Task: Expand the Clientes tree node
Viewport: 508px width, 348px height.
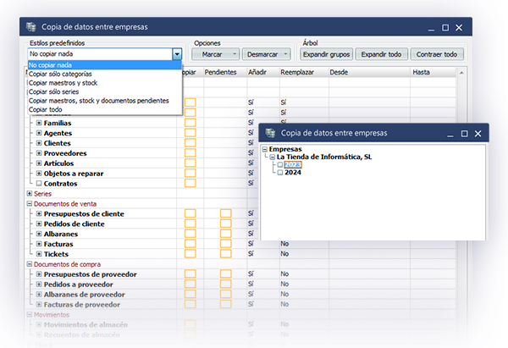Action: click(39, 143)
